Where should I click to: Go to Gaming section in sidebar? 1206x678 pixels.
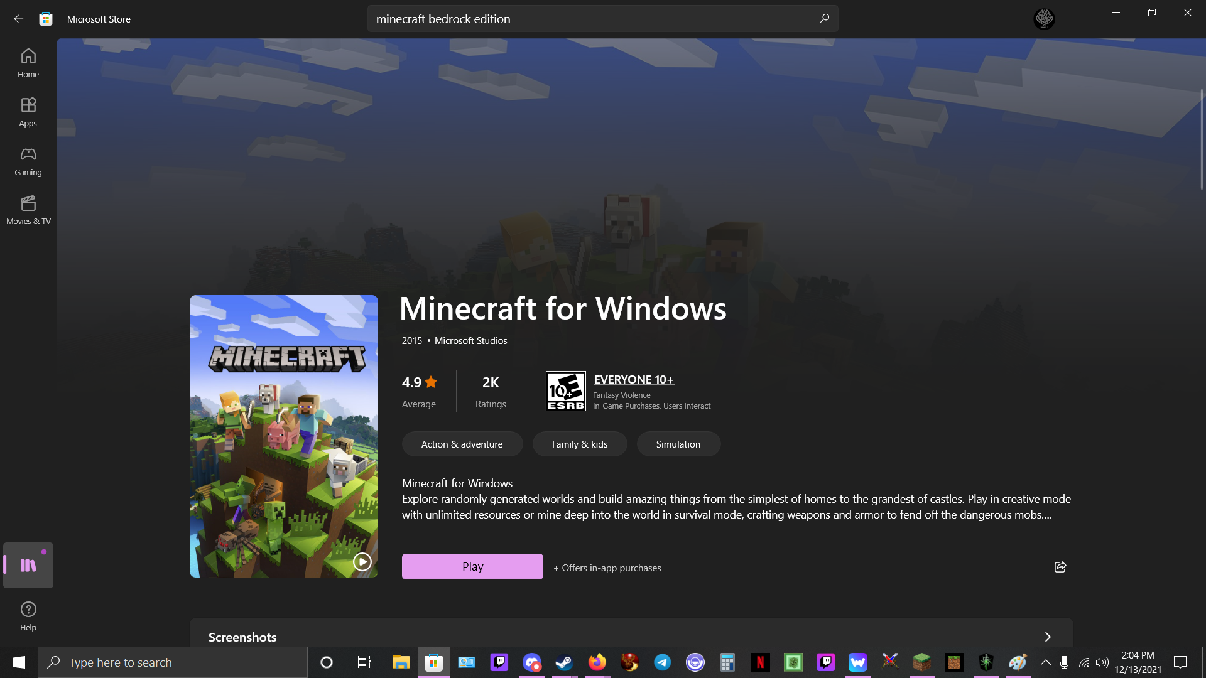[x=28, y=161]
